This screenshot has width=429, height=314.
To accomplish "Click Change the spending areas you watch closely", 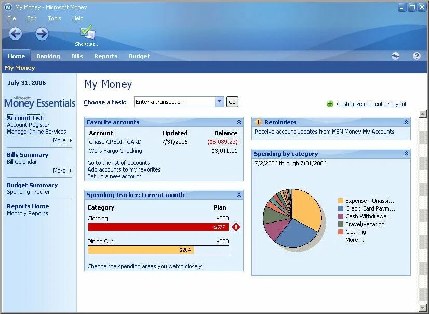I will click(x=144, y=266).
